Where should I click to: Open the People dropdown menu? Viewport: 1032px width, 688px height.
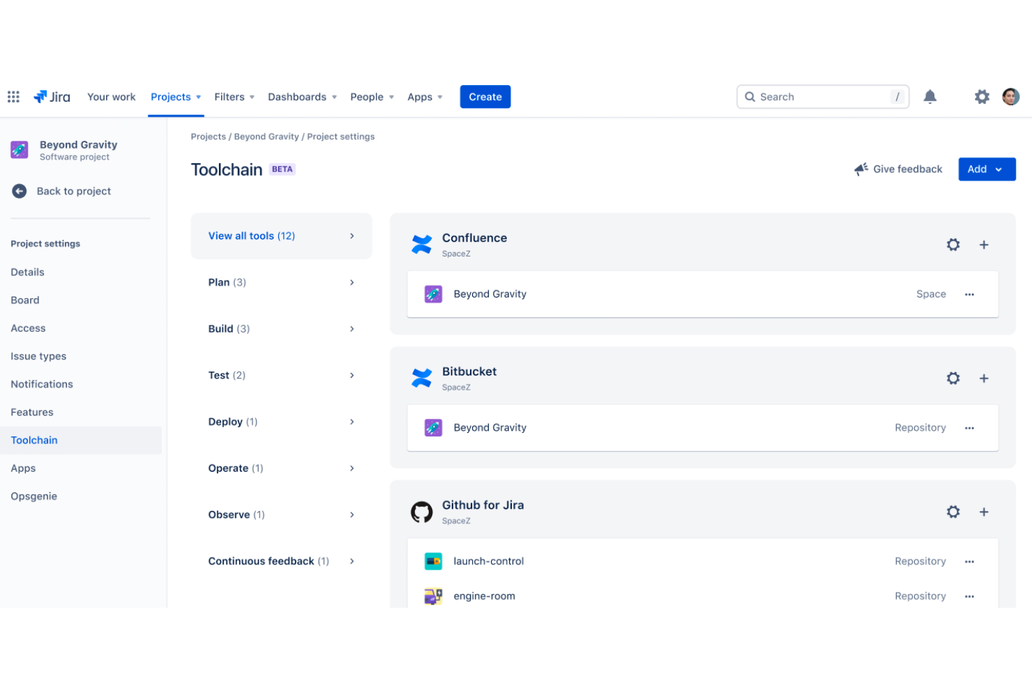372,97
